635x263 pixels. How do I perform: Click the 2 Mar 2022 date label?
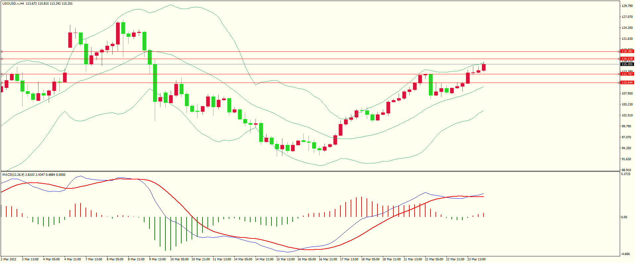[x=9, y=259]
